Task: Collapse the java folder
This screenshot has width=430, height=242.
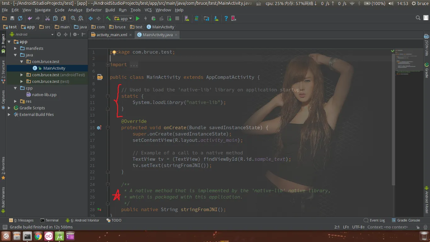Action: (x=15, y=55)
